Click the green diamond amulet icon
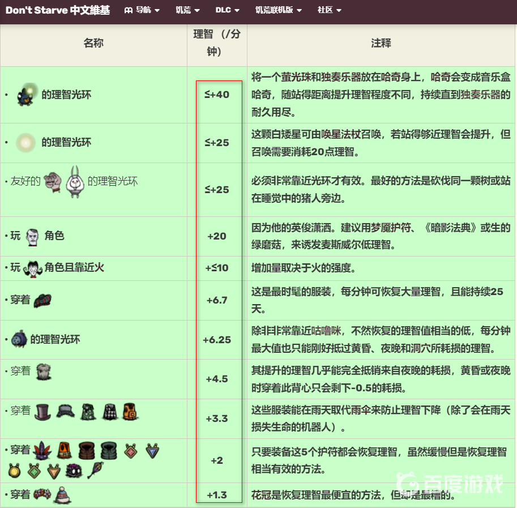Viewport: 517px width, 508px height. point(35,471)
